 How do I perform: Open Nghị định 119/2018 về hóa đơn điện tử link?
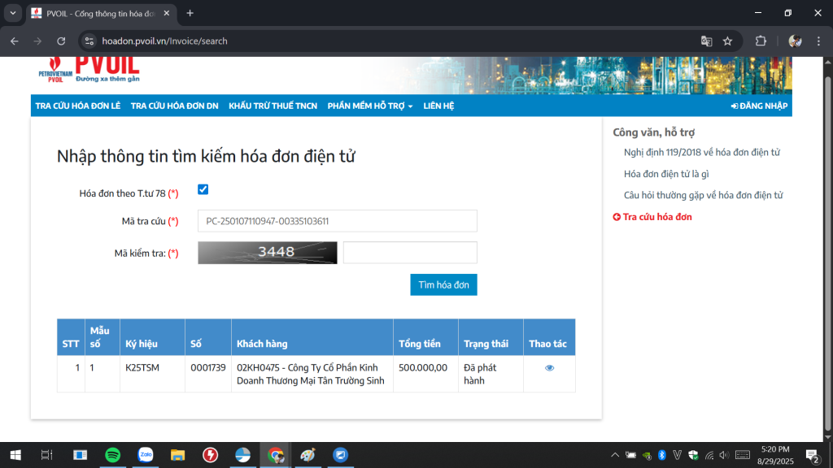click(x=701, y=152)
